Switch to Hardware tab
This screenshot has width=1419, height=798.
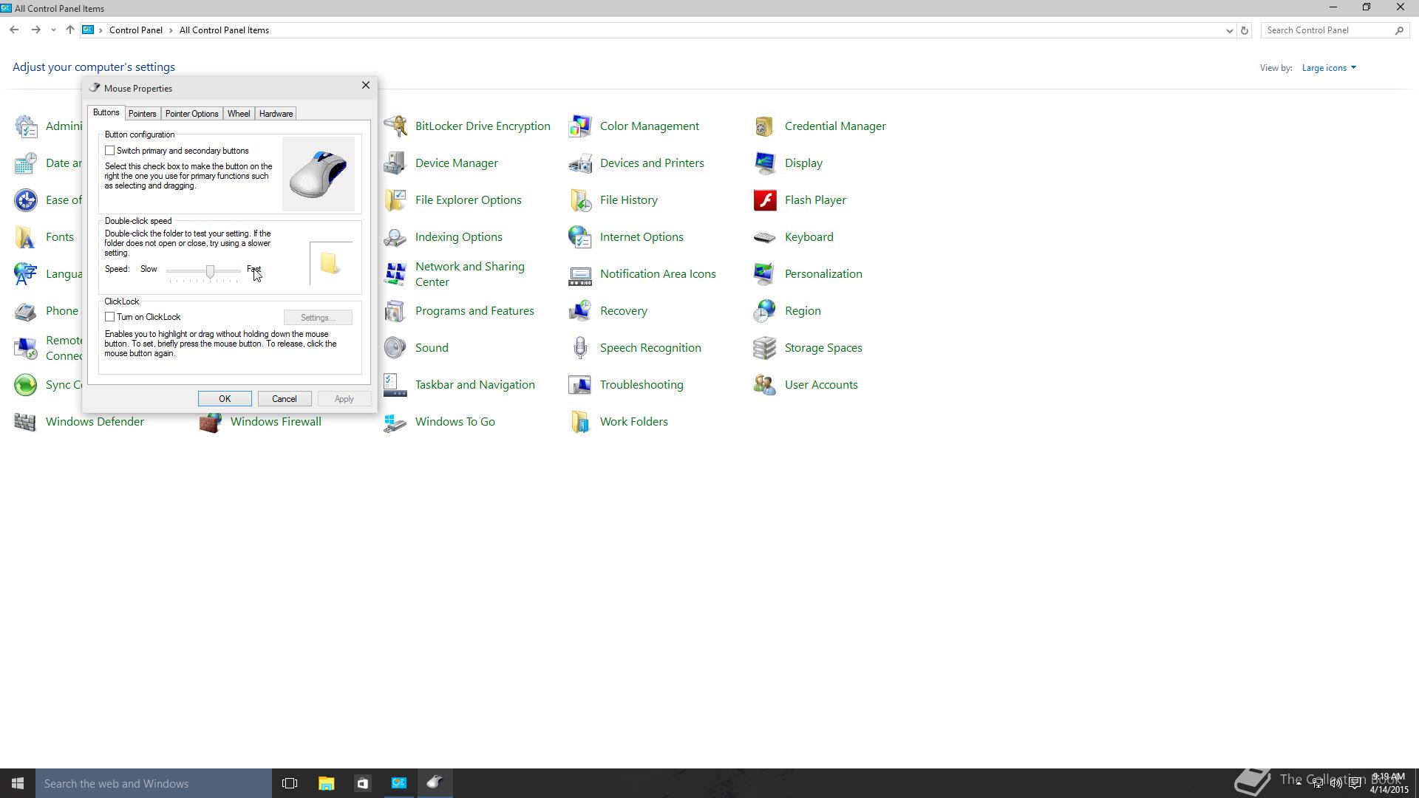pos(276,114)
